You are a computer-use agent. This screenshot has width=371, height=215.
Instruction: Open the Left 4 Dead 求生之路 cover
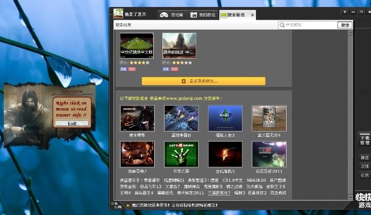coord(181,154)
